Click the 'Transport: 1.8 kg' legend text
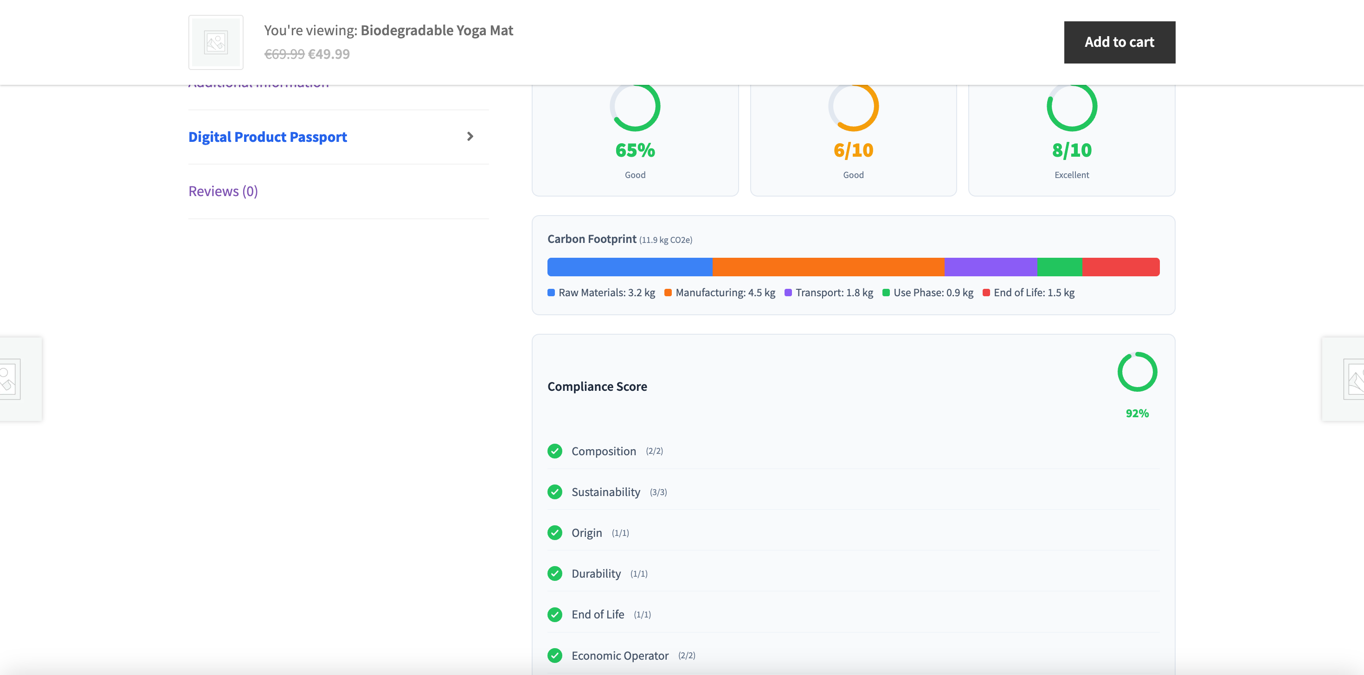Viewport: 1364px width, 675px height. (834, 293)
